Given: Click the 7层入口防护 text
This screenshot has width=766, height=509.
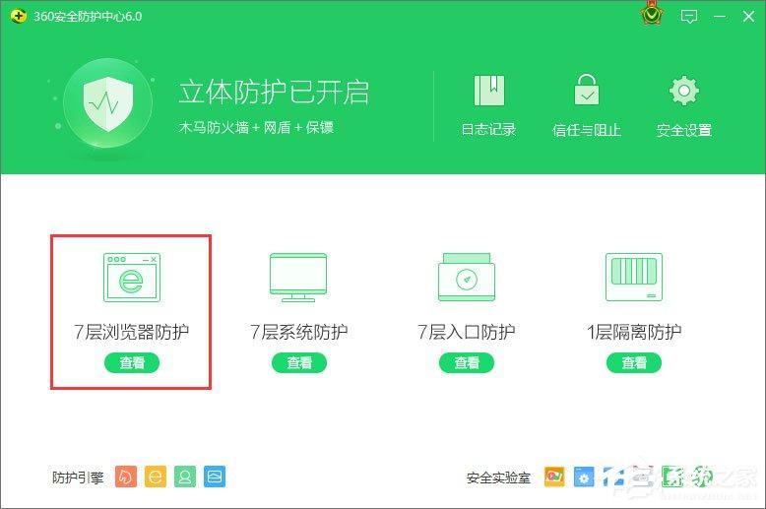Looking at the screenshot, I should point(467,332).
